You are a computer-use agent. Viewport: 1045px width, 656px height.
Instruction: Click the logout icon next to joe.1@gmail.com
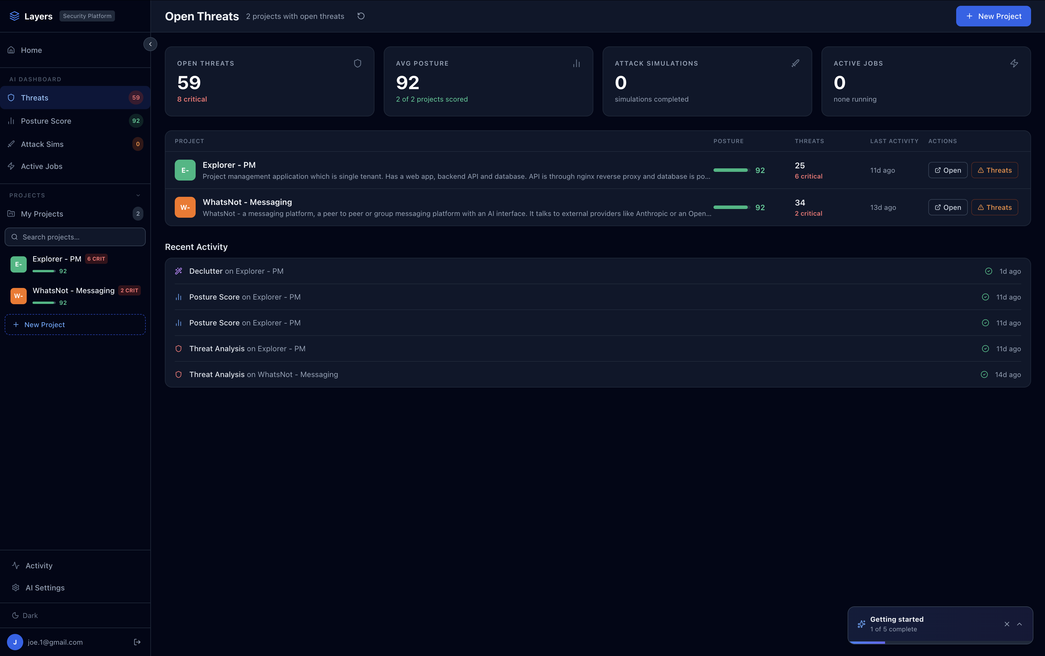[x=137, y=642]
